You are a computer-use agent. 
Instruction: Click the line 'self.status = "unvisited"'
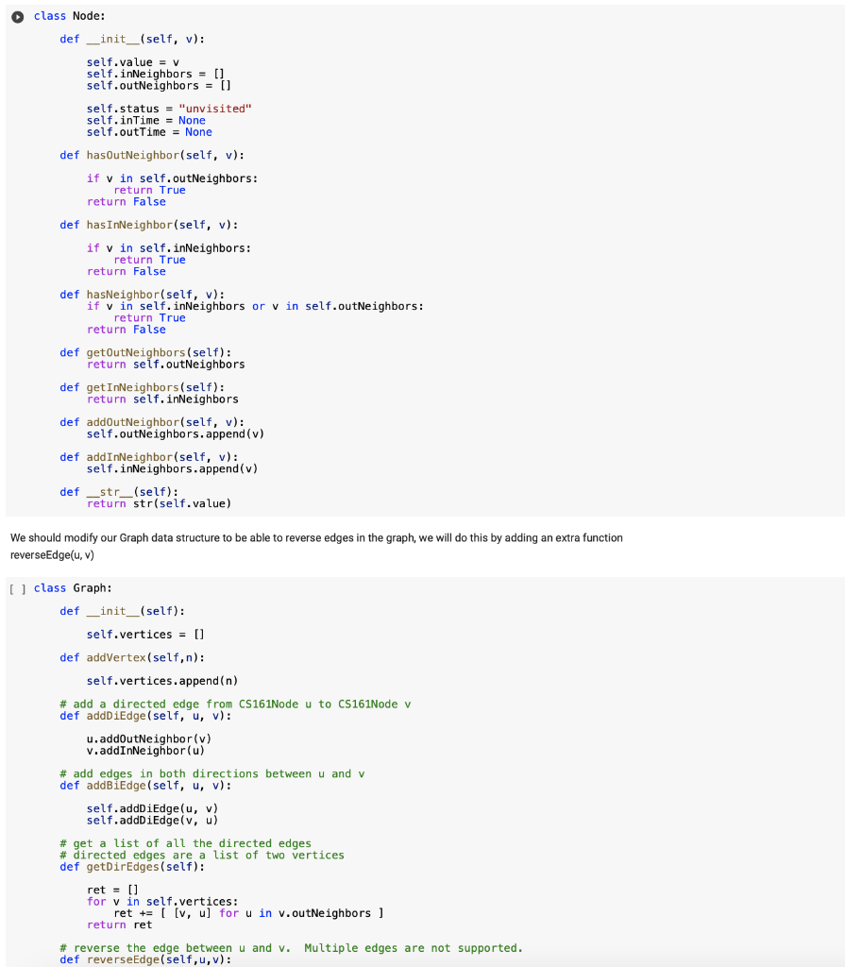pyautogui.click(x=168, y=109)
